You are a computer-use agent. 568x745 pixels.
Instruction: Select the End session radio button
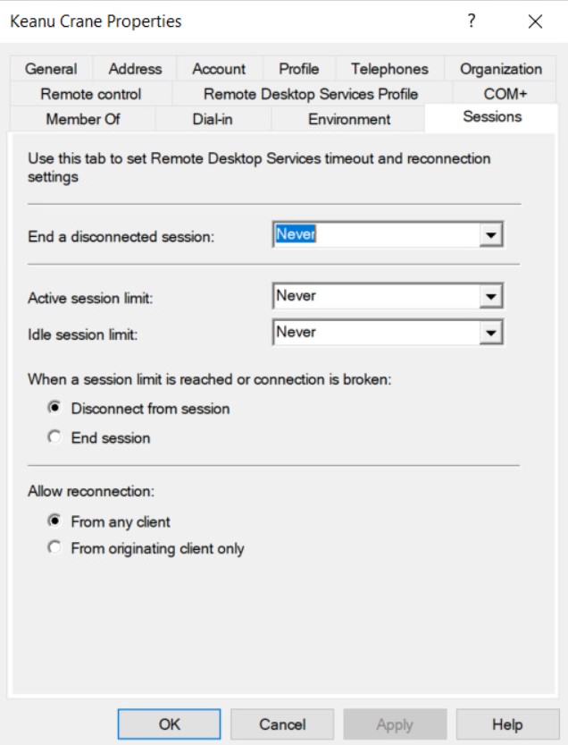(x=56, y=438)
